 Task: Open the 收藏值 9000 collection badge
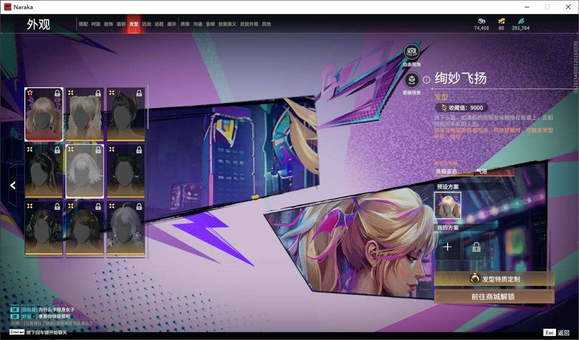pyautogui.click(x=463, y=107)
